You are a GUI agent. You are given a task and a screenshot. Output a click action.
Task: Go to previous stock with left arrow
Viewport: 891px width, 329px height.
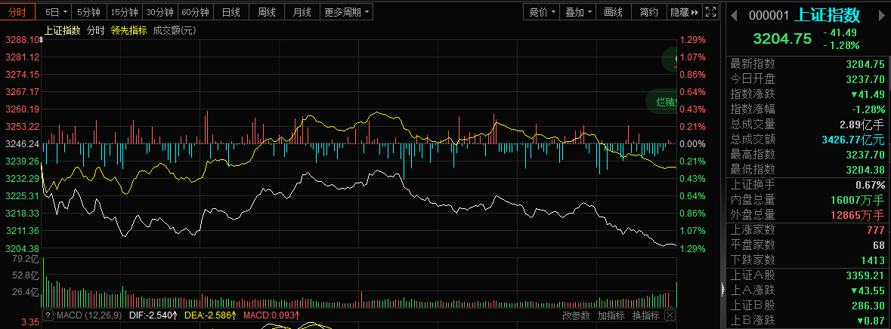coord(734,14)
